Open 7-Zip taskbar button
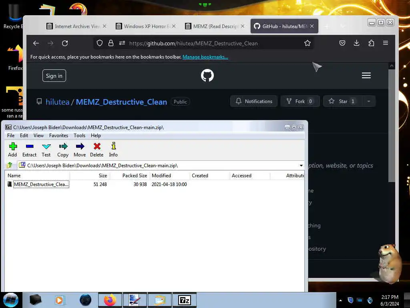 [184, 300]
